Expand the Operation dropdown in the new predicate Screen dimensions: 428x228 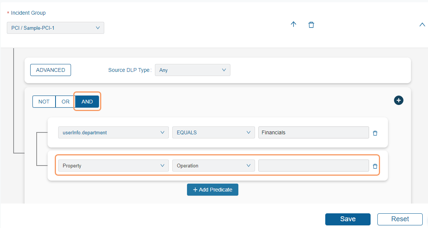249,166
